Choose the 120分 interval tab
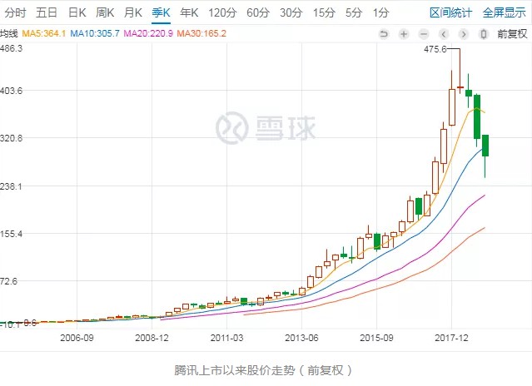 (x=222, y=12)
